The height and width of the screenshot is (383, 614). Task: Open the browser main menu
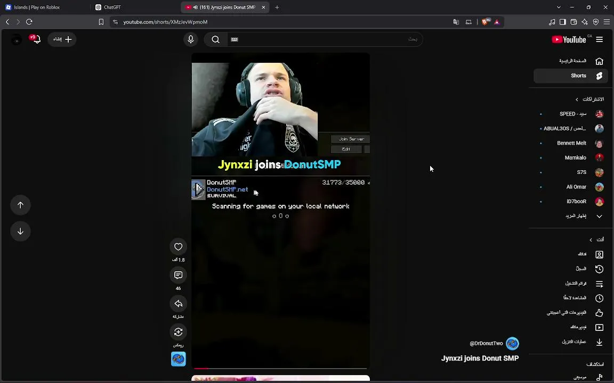pos(607,22)
